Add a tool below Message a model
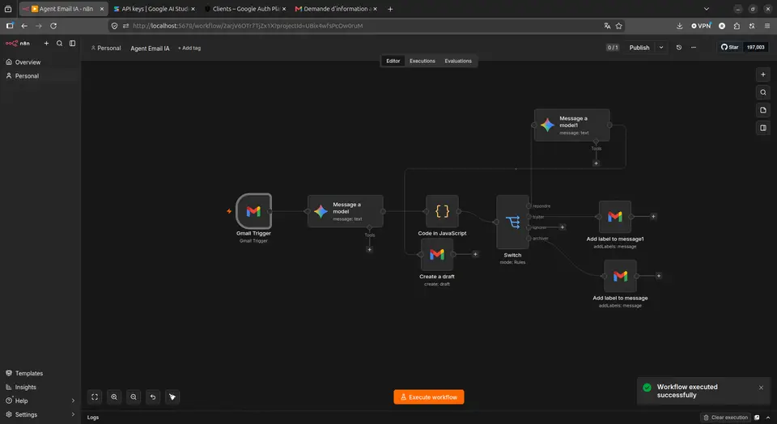 tap(369, 250)
